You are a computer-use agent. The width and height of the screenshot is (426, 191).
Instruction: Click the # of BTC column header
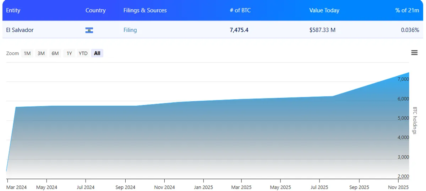pyautogui.click(x=240, y=10)
